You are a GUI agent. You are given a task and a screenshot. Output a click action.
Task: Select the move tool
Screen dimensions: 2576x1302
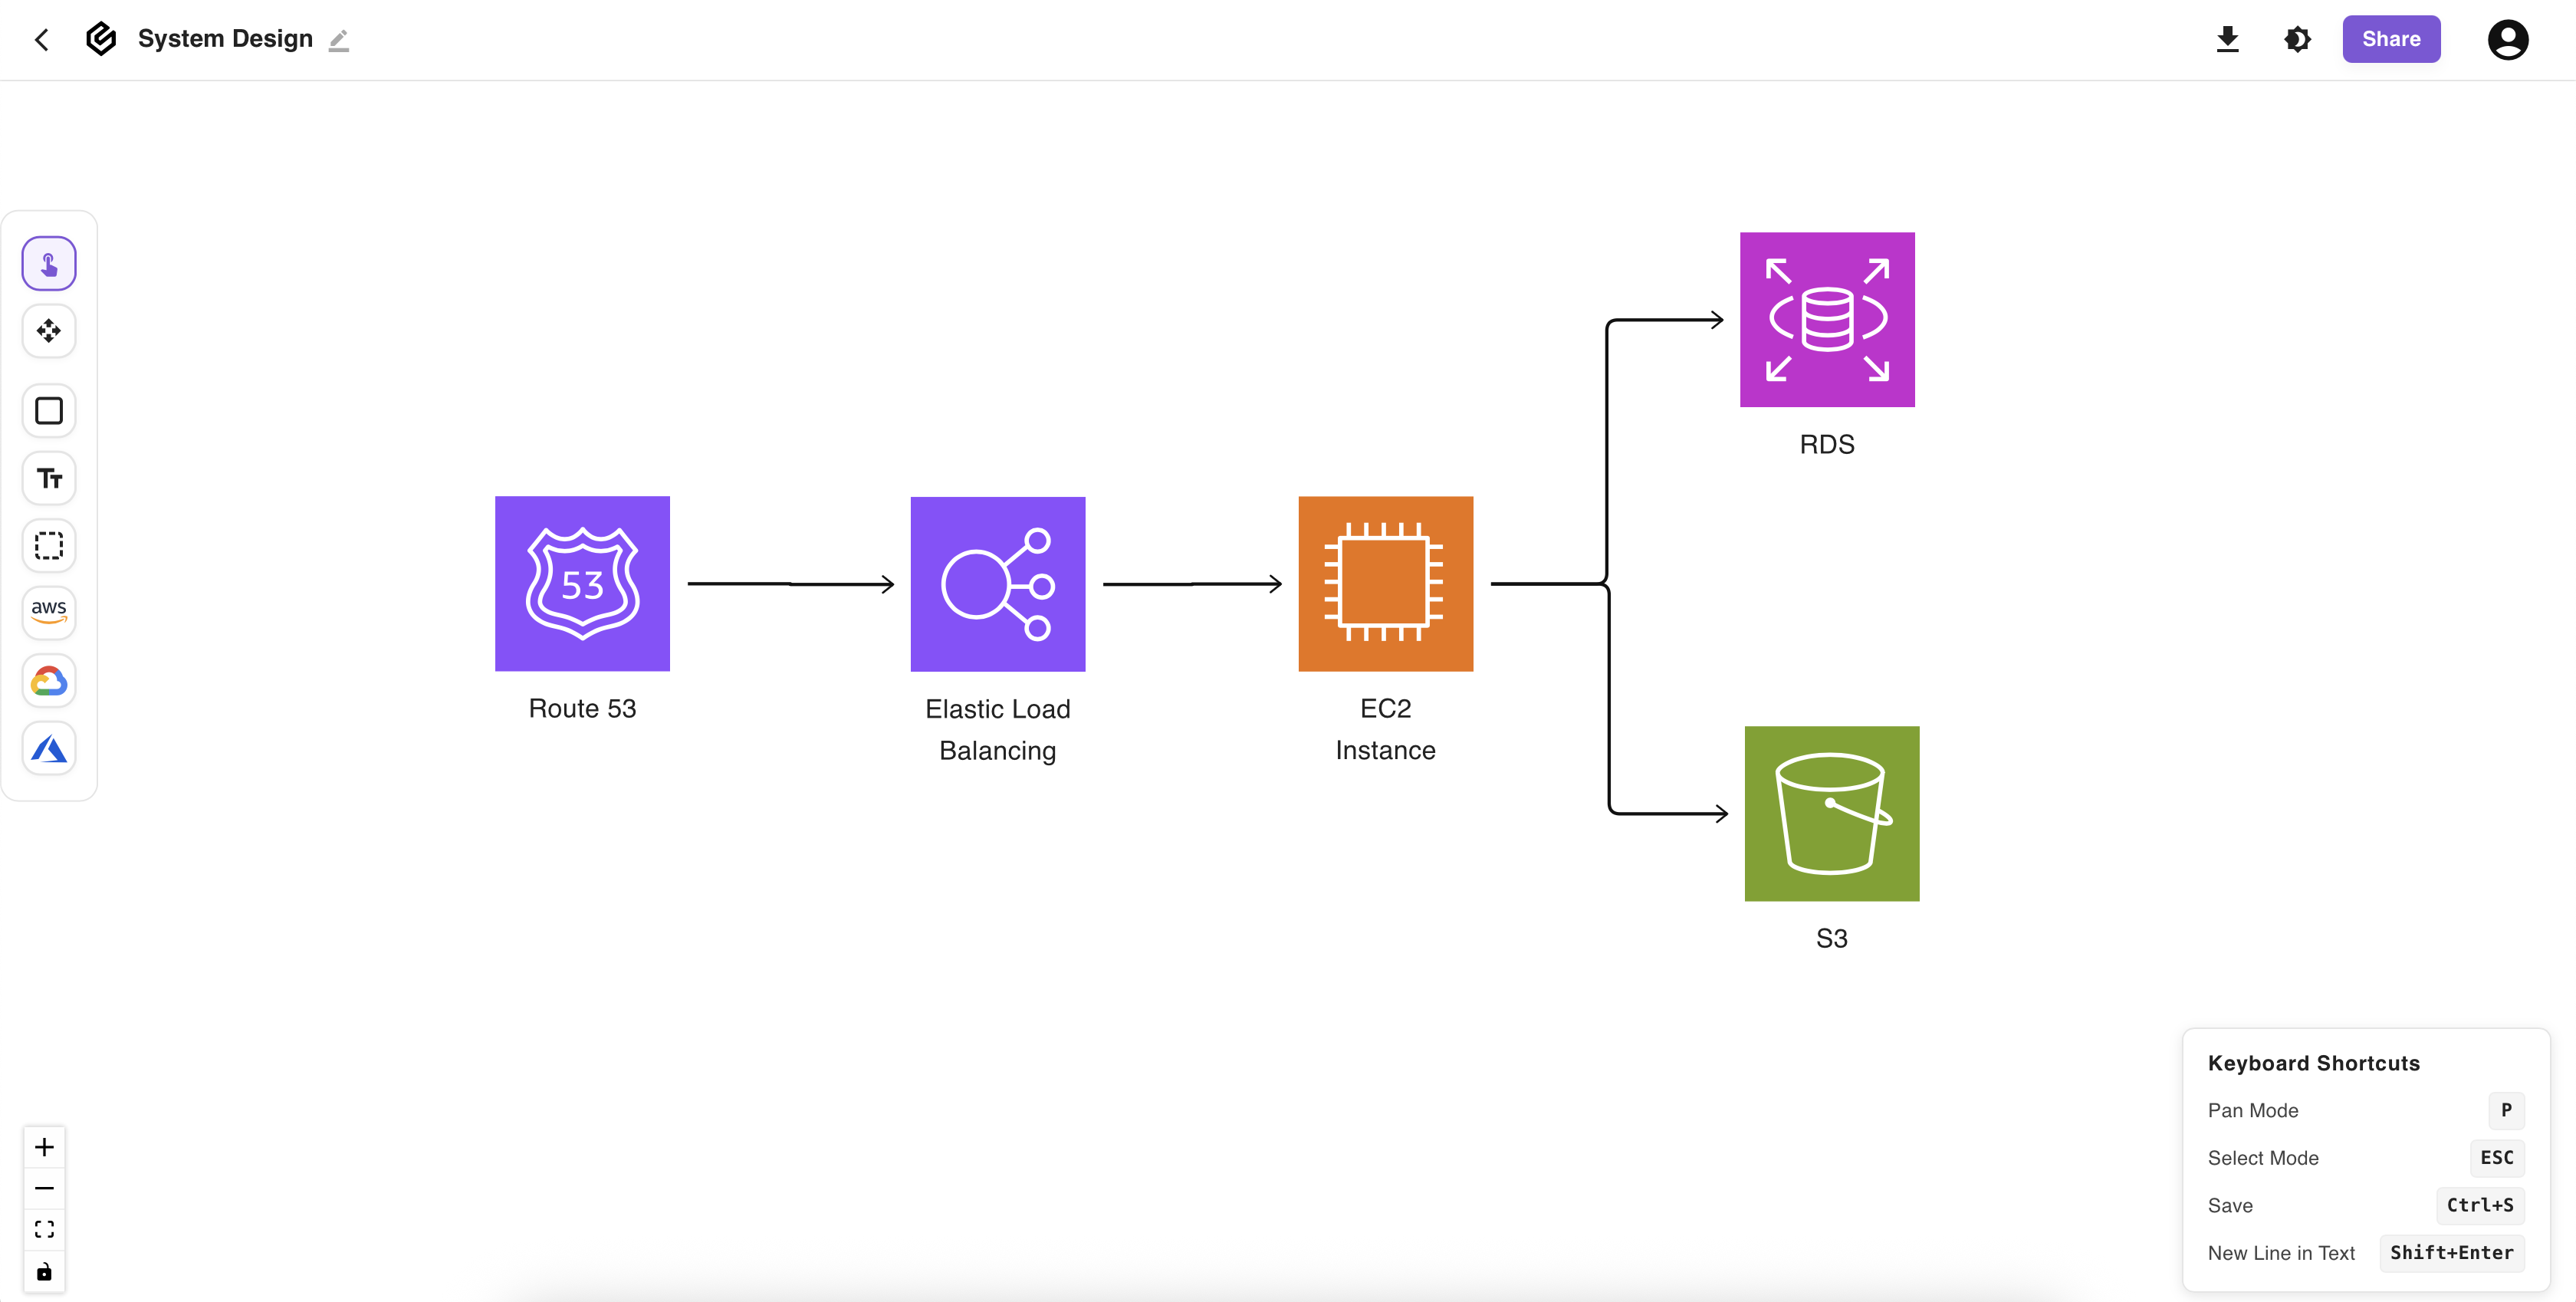[49, 331]
